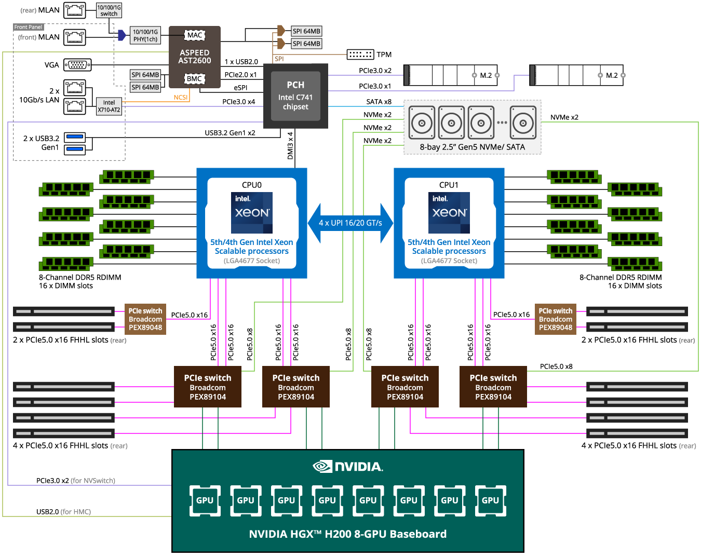Select the PCH Intel C741 chipset block
Screen dimensions: 701x558
(x=295, y=96)
